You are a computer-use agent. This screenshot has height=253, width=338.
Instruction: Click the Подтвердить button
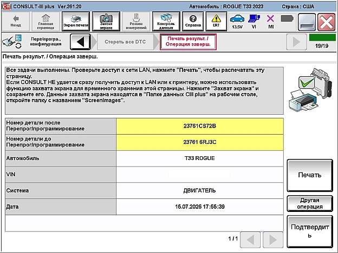tap(310, 231)
